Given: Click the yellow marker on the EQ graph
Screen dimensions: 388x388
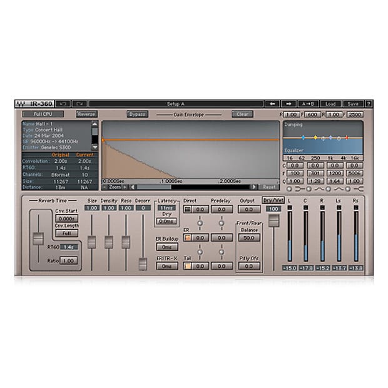Looking at the screenshot, I should [x=315, y=137].
